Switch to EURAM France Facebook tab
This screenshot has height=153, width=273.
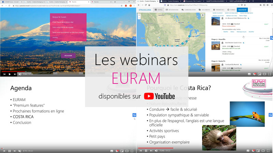pyautogui.click(x=12, y=2)
